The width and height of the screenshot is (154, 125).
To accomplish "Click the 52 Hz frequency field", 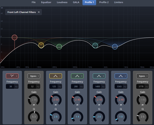I will (x=34, y=86).
